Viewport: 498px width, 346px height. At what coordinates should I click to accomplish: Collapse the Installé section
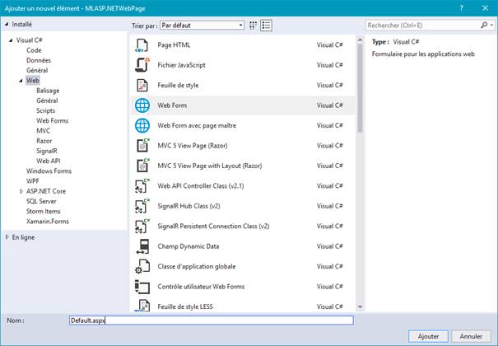(7, 25)
